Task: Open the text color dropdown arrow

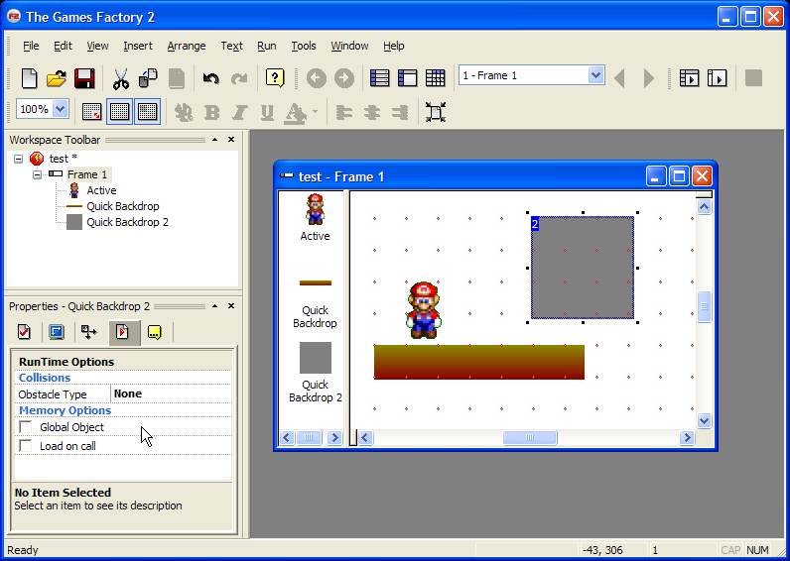Action: point(316,112)
